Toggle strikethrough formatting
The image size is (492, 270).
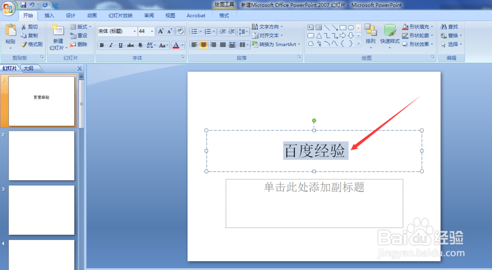pyautogui.click(x=130, y=45)
